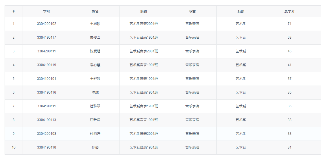Click student ID 3304200111
Image resolution: width=321 pixels, height=158 pixels.
point(47,51)
